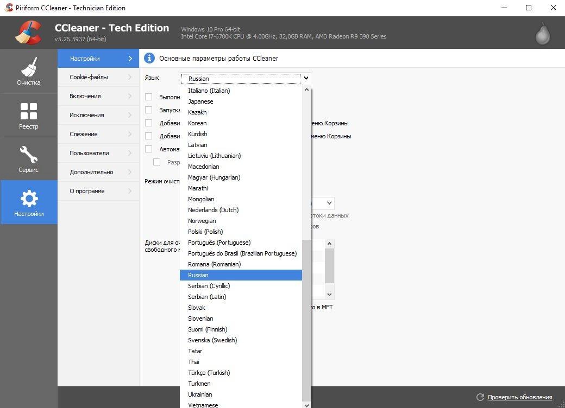
Task: Click the drives list down scroll arrow
Action: (x=329, y=295)
